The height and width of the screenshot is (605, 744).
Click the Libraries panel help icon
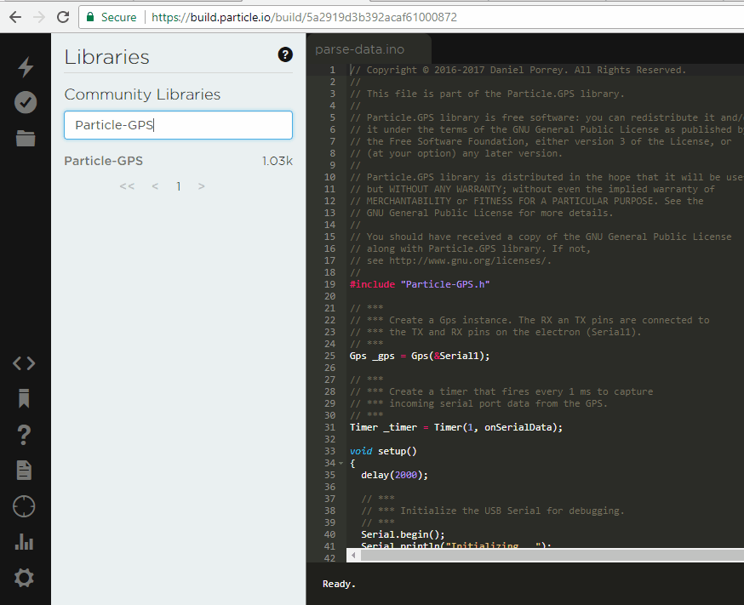[x=285, y=54]
